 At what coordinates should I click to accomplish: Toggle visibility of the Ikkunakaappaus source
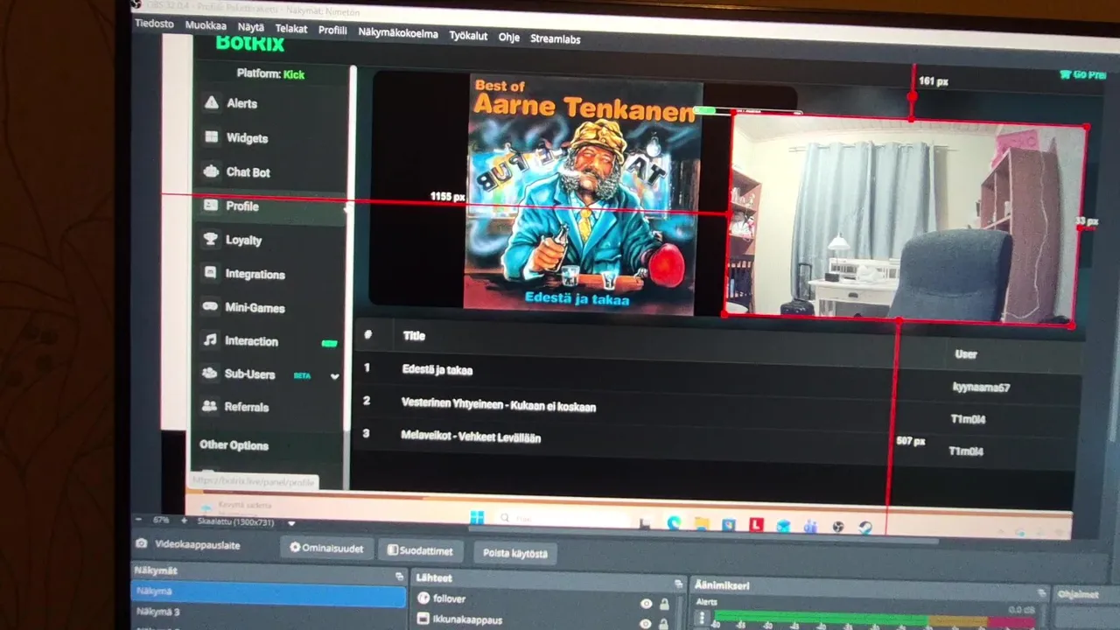pos(647,624)
